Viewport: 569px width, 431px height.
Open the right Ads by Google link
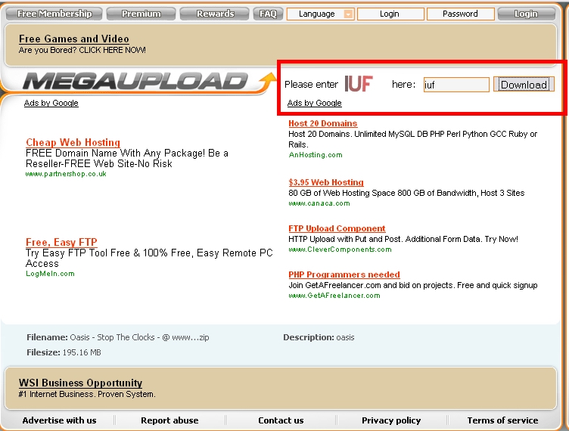(x=314, y=103)
